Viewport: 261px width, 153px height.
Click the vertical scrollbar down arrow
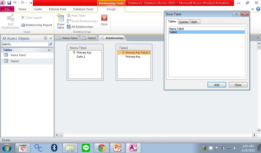[259, 131]
